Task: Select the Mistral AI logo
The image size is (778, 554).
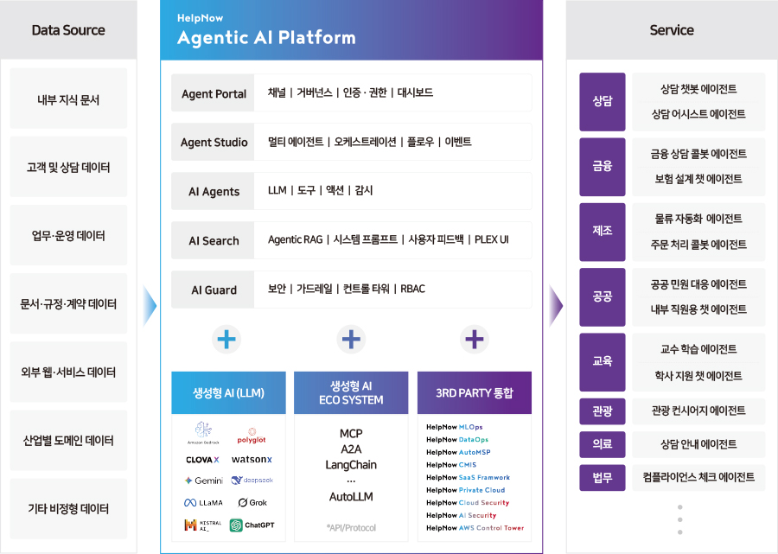Action: (203, 525)
